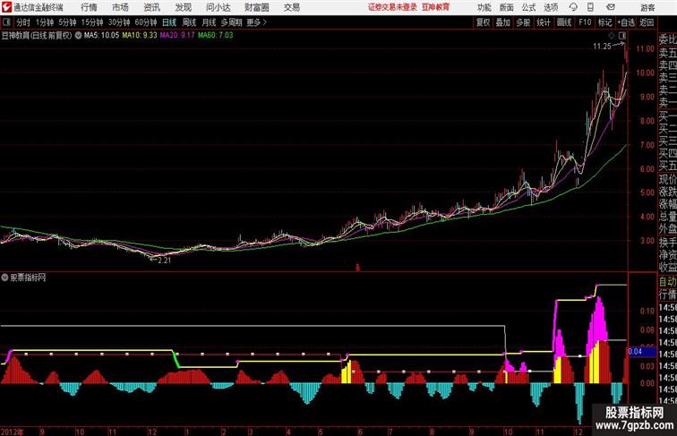The height and width of the screenshot is (436, 677).
Task: Switch to the 5分钟 period
Action: tap(67, 22)
